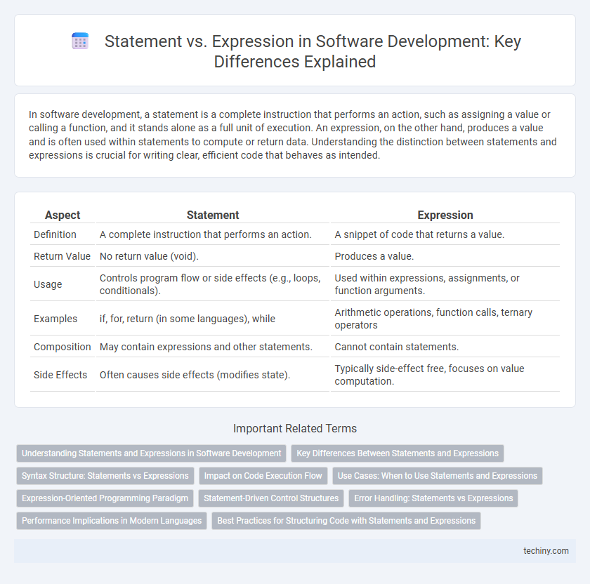Click the calendar grid icon beside the title
This screenshot has width=590, height=584.
[80, 41]
